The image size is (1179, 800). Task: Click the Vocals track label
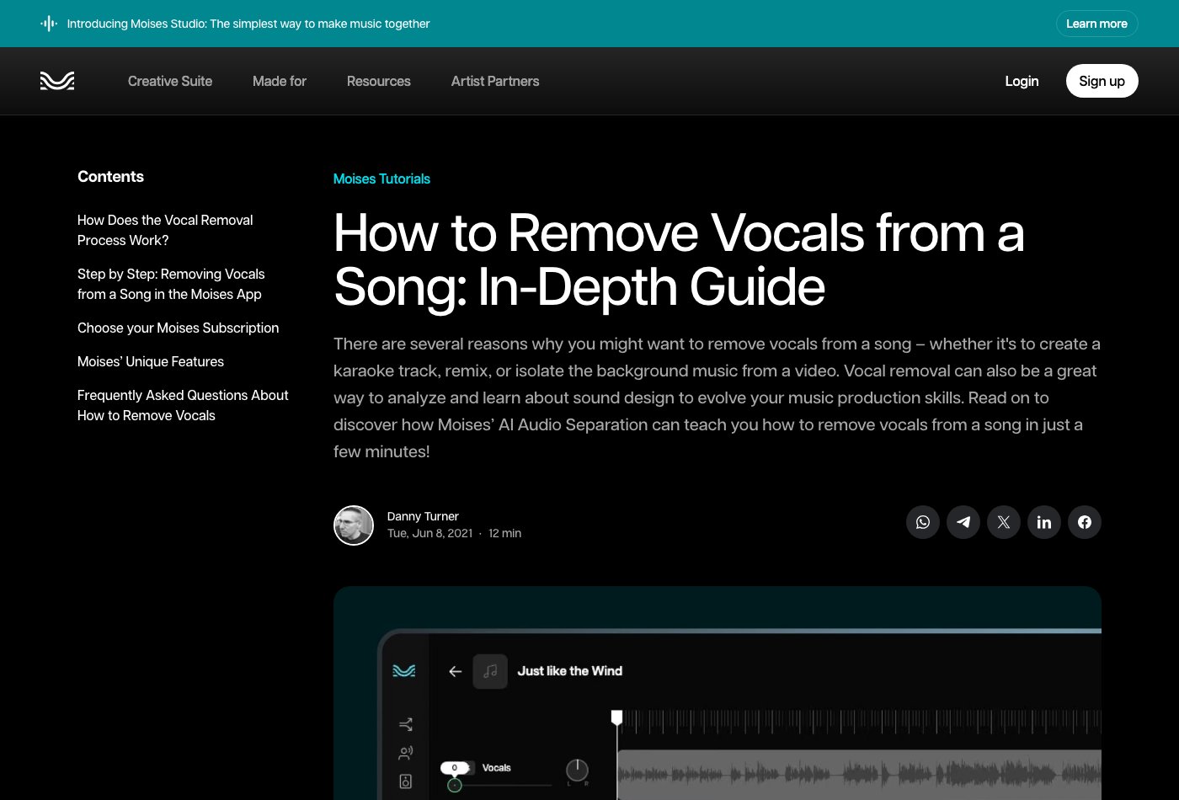[x=497, y=768]
